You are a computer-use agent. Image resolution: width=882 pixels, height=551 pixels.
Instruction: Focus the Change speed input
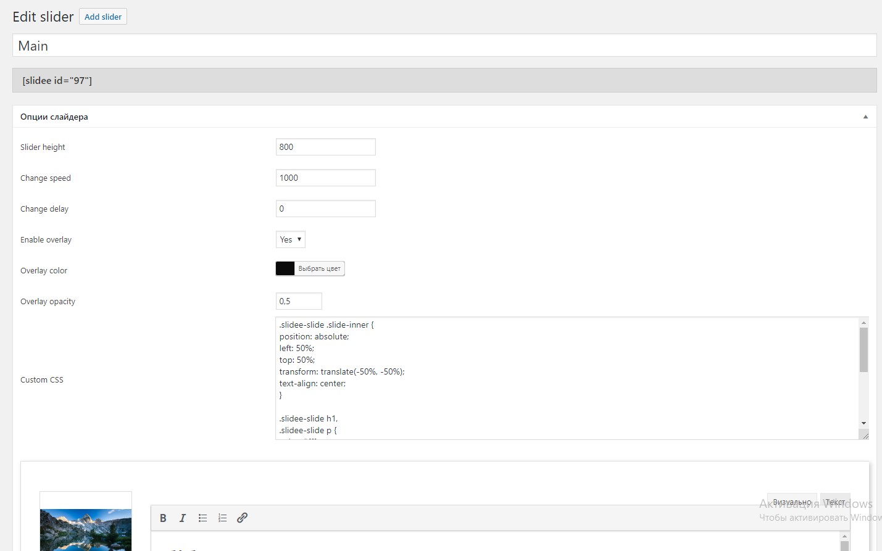[x=325, y=178]
